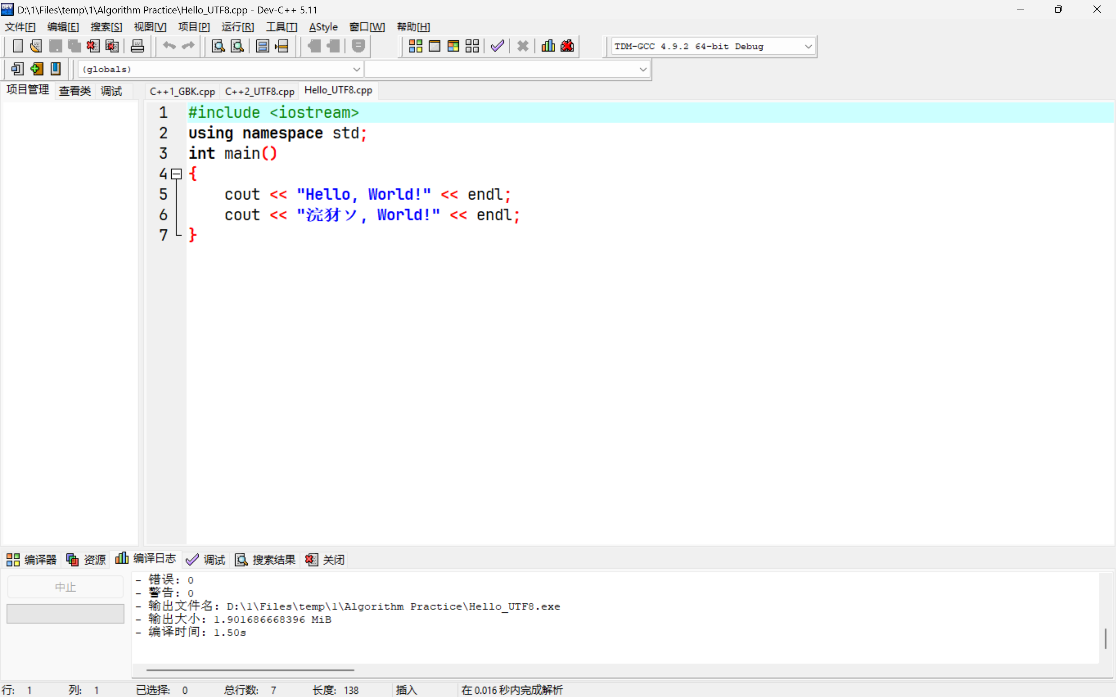Click the Close file icon

click(93, 46)
